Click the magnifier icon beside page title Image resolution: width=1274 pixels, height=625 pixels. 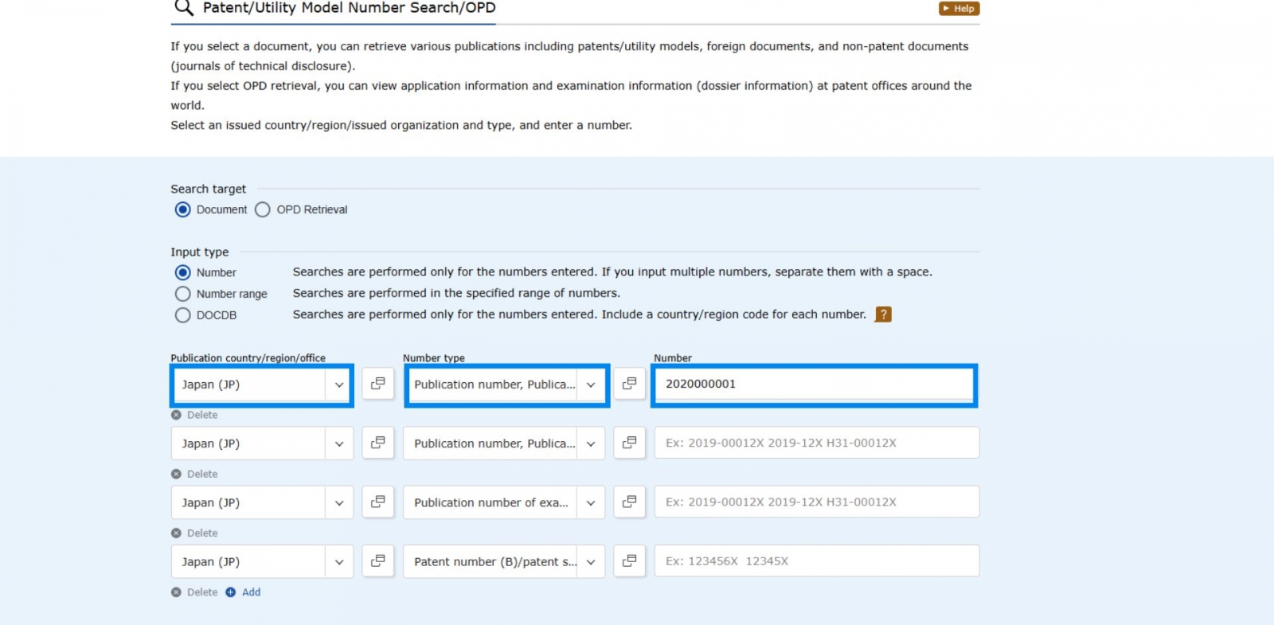pos(184,8)
